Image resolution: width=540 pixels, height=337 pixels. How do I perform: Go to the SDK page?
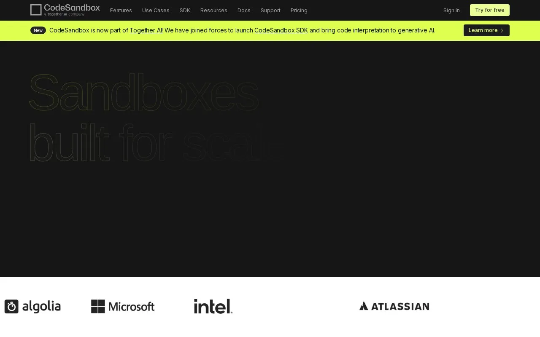pyautogui.click(x=185, y=10)
